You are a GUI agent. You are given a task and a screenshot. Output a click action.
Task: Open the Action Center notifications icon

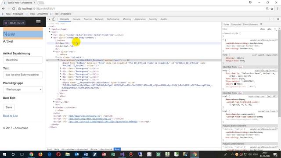pos(275,154)
